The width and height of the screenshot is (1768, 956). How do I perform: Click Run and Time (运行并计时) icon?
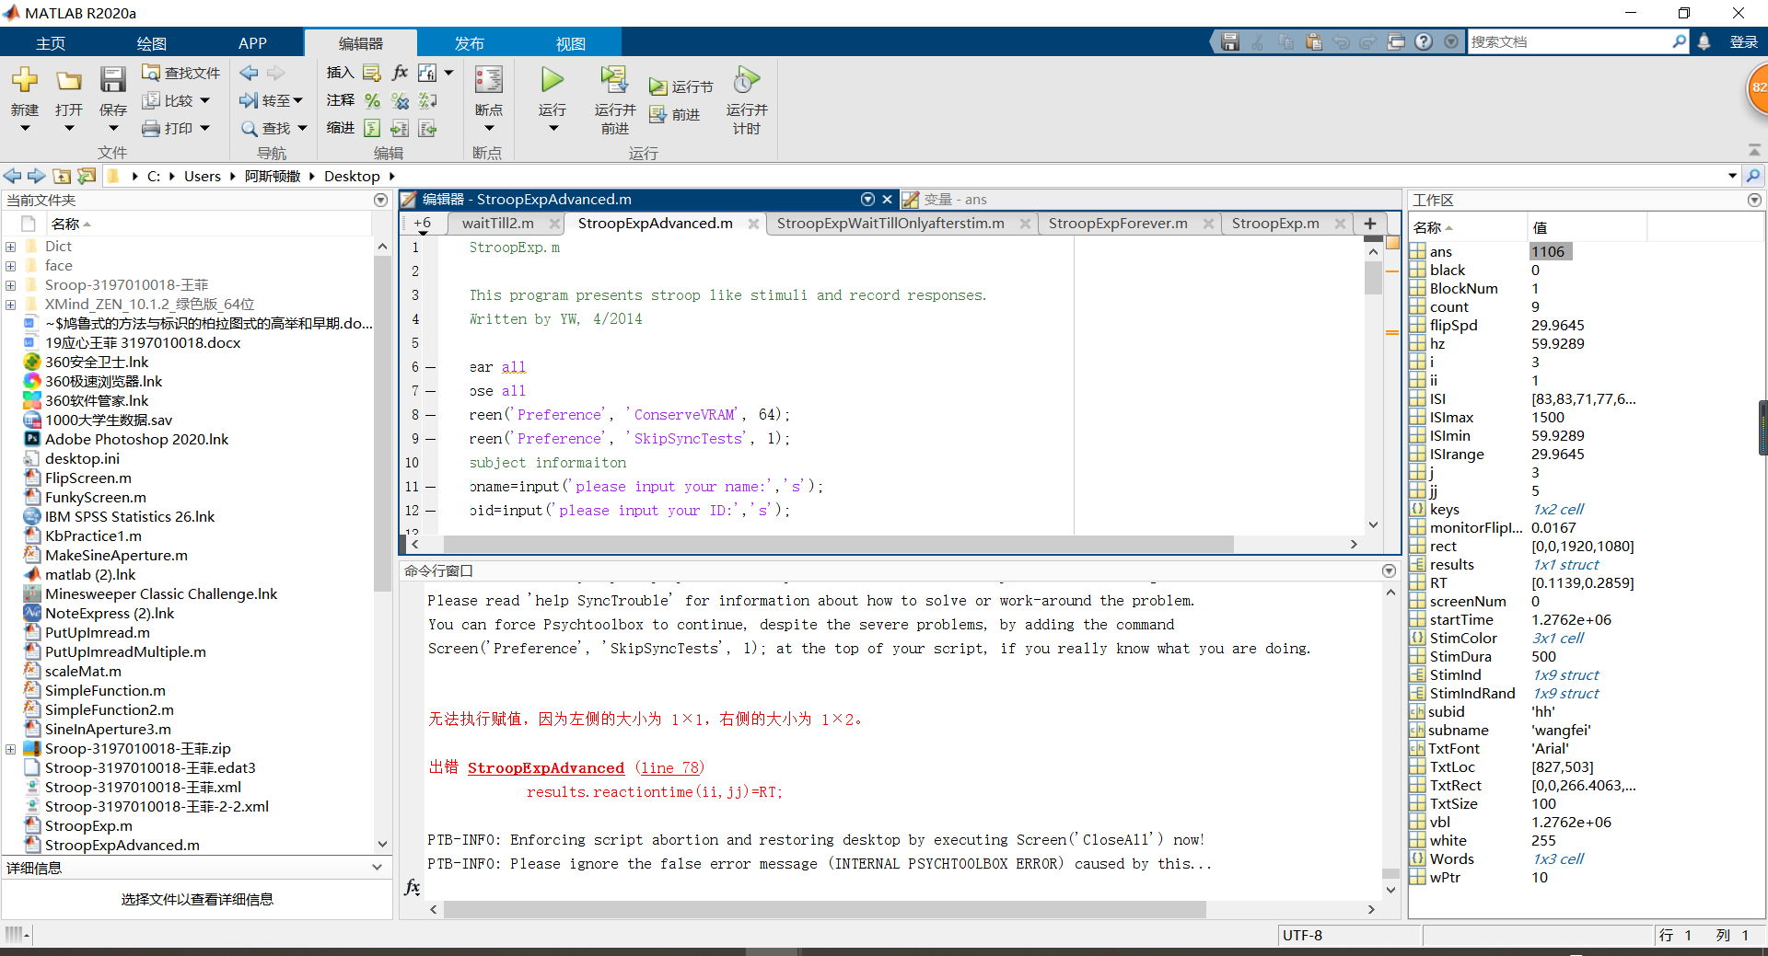pyautogui.click(x=747, y=80)
